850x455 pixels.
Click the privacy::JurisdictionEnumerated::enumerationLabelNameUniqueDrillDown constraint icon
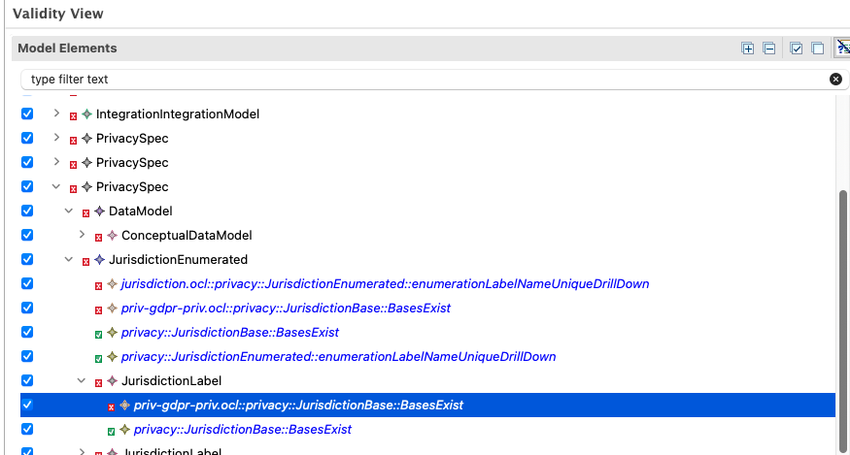[113, 356]
